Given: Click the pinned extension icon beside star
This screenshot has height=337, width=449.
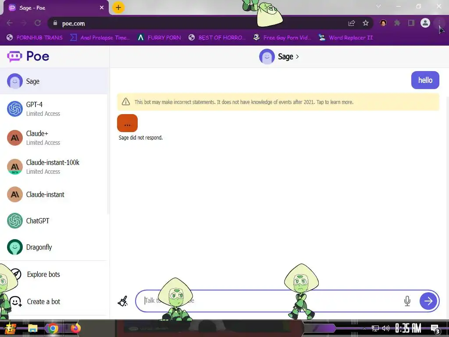Looking at the screenshot, I should coord(383,23).
